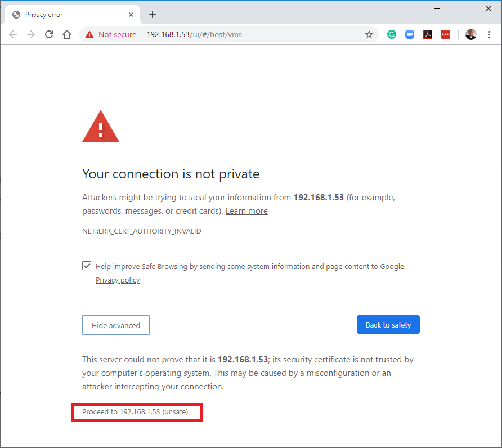502x448 pixels.
Task: Proceed to 192.168.1.53 (unsafe) link
Action: pyautogui.click(x=135, y=412)
